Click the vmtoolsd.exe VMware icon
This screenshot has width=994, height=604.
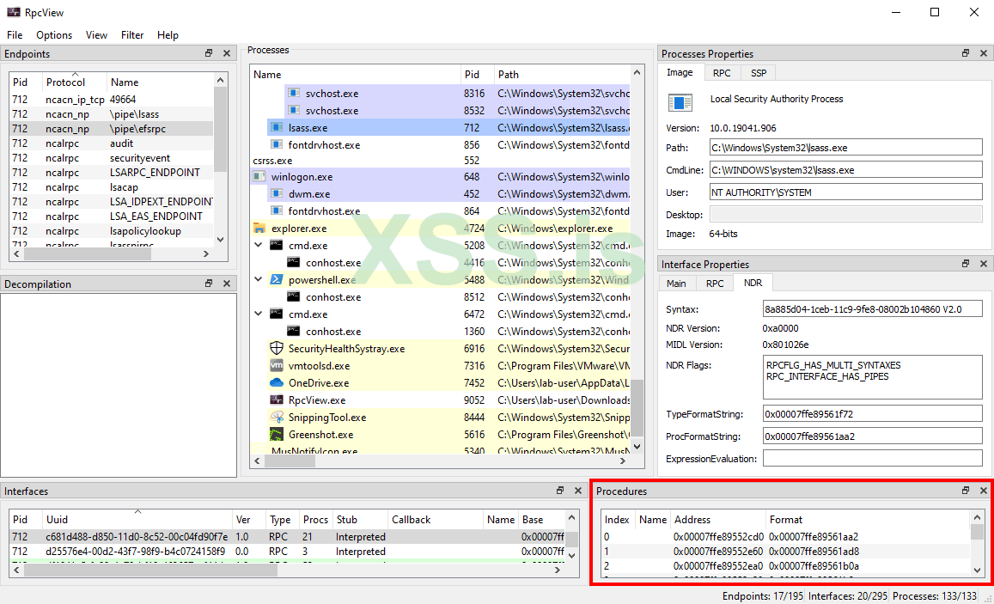[x=277, y=365]
